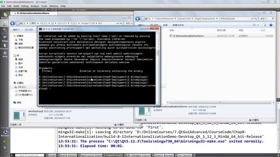Open the Debug menu
Screen dimensions: 280x157
24,6
